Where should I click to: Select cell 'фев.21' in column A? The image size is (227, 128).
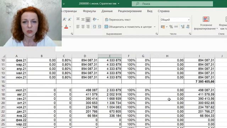[17, 60]
